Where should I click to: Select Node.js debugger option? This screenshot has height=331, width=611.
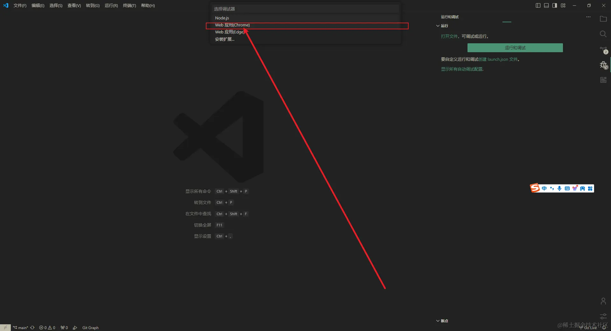(305, 18)
